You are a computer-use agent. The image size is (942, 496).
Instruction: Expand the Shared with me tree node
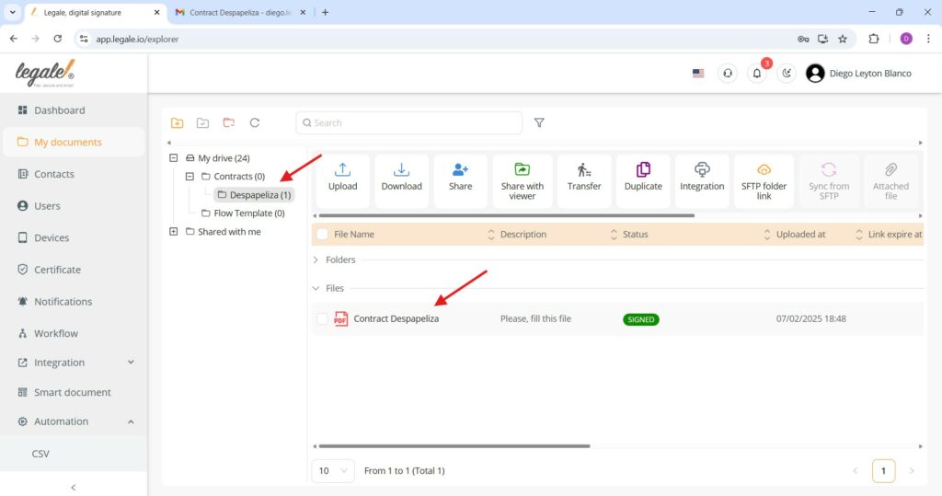pos(174,232)
